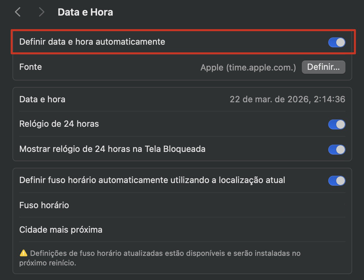
Task: Click the 'Cidade mais próxima' label text
Action: click(x=61, y=230)
